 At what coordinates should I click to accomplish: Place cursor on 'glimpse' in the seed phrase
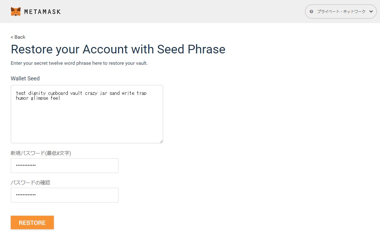click(x=40, y=98)
